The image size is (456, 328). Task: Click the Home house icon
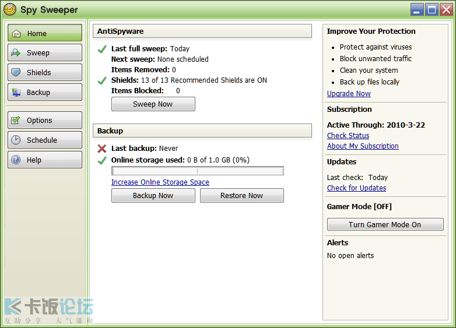[16, 34]
